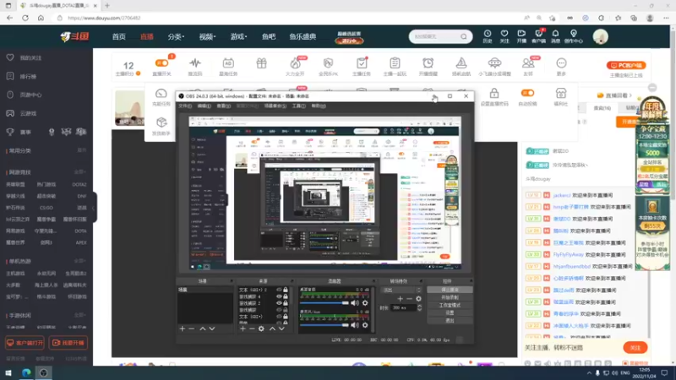Click the transition duration 时长 stepper arrows

coord(419,307)
